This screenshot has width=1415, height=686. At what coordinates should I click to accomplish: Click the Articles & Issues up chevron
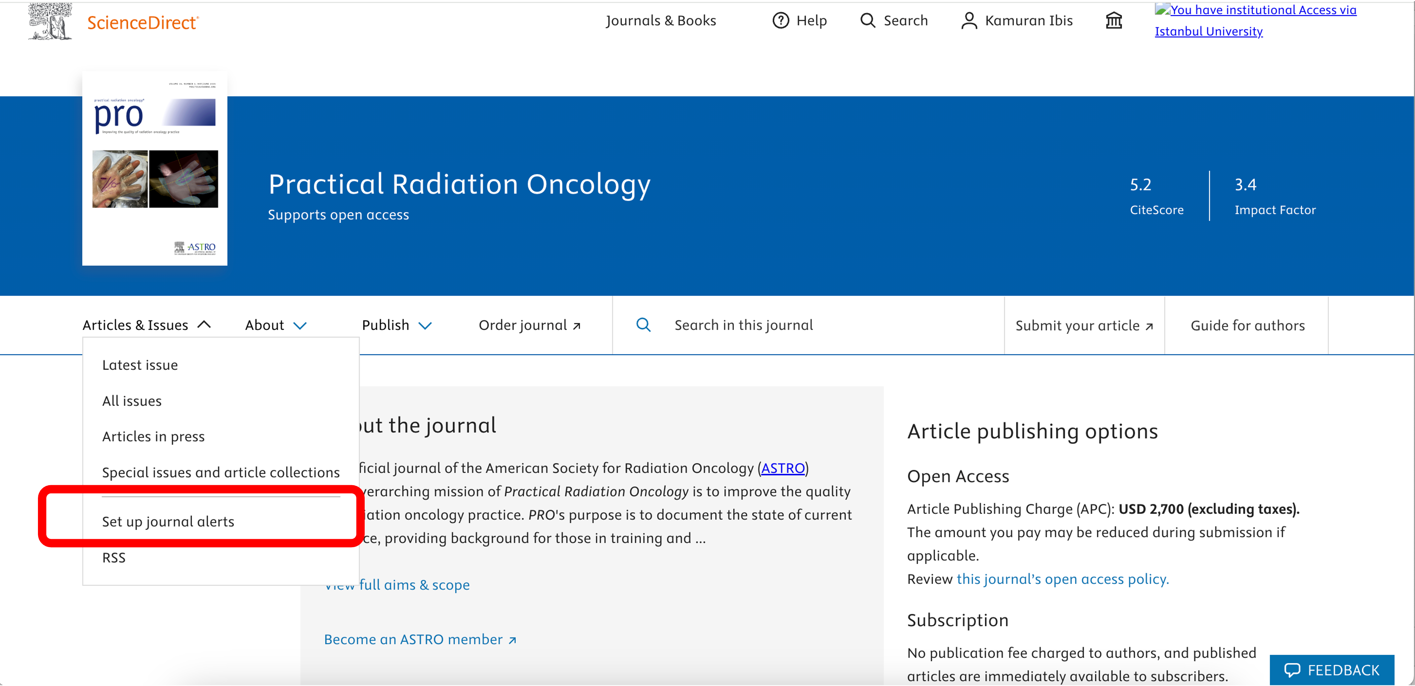[x=204, y=324]
